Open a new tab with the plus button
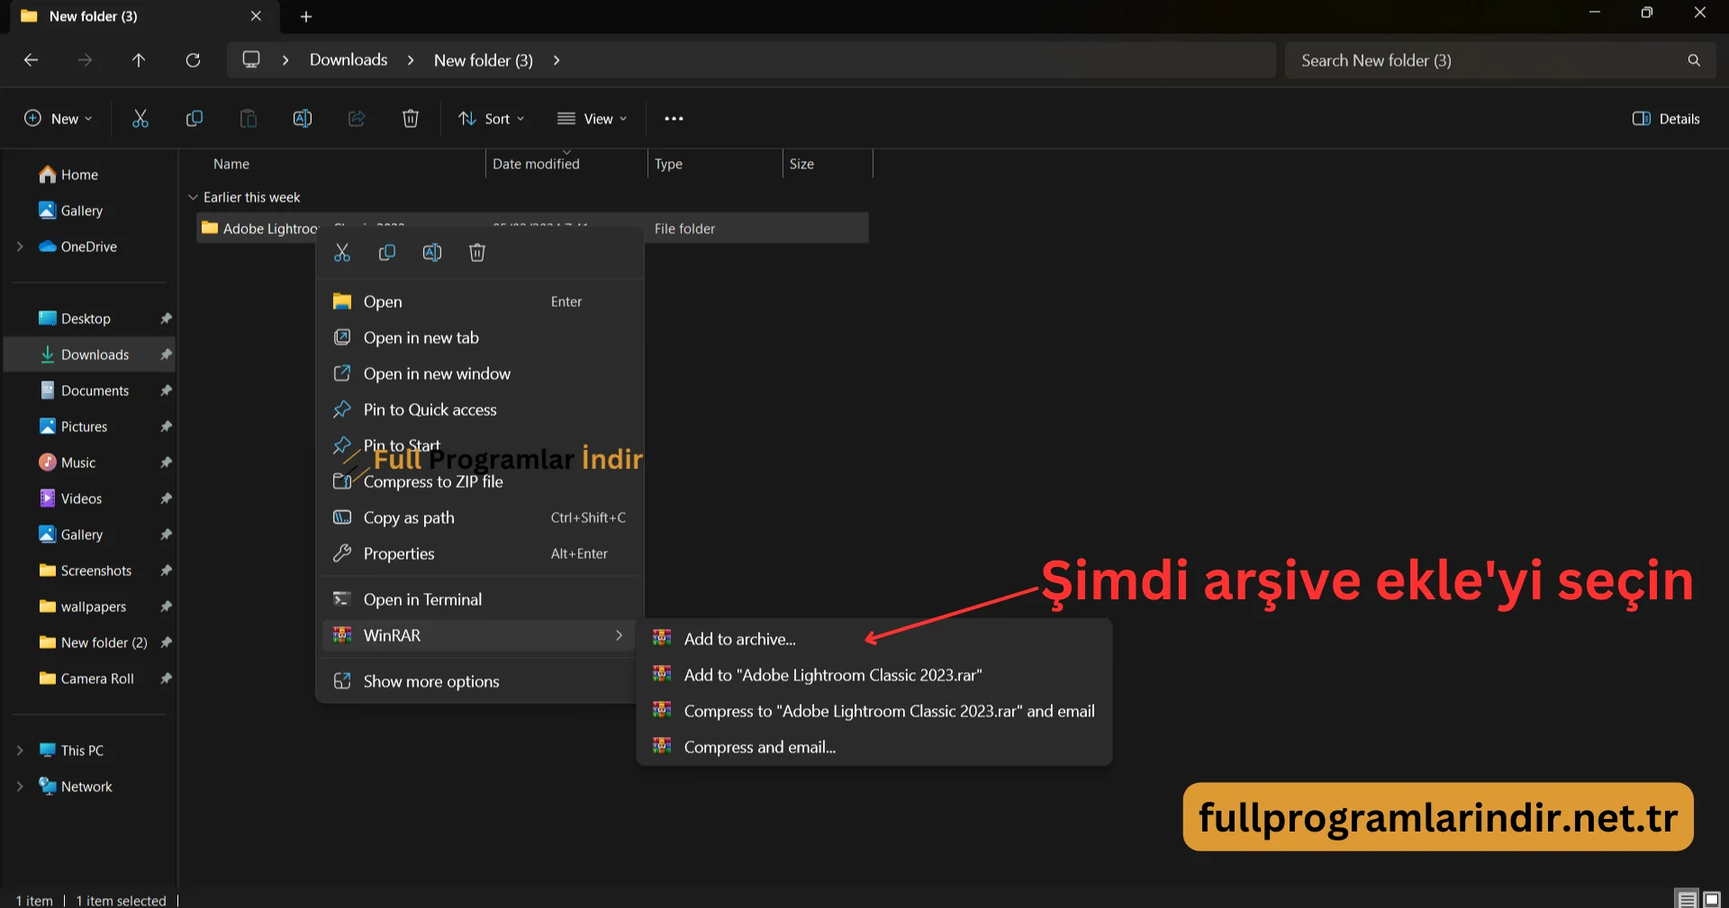The image size is (1729, 908). (306, 16)
